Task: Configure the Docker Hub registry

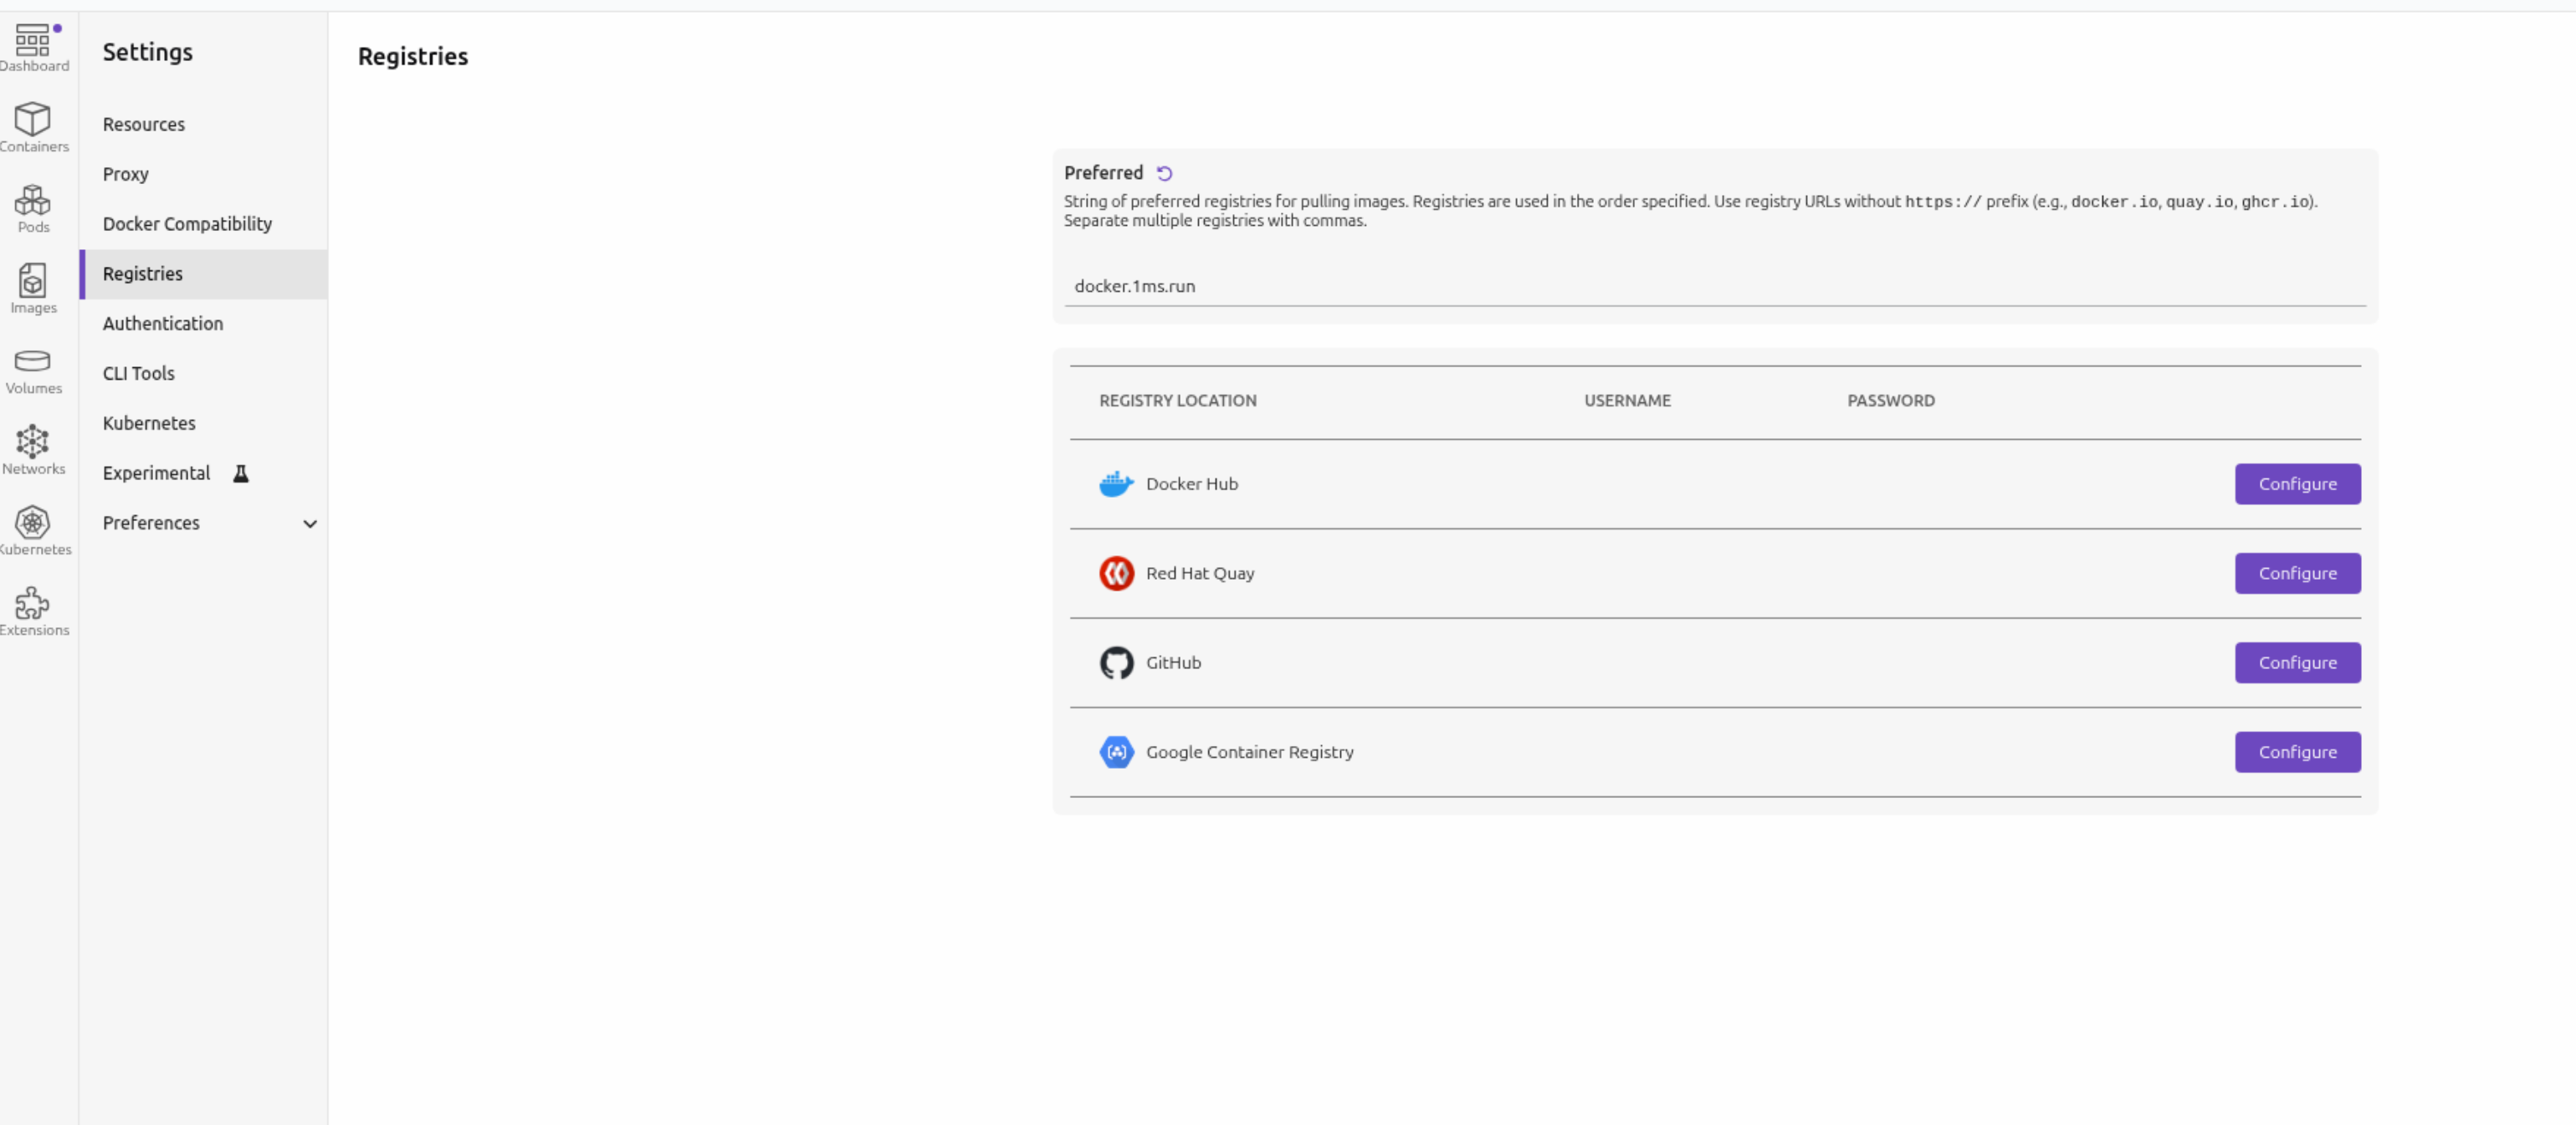Action: point(2297,484)
